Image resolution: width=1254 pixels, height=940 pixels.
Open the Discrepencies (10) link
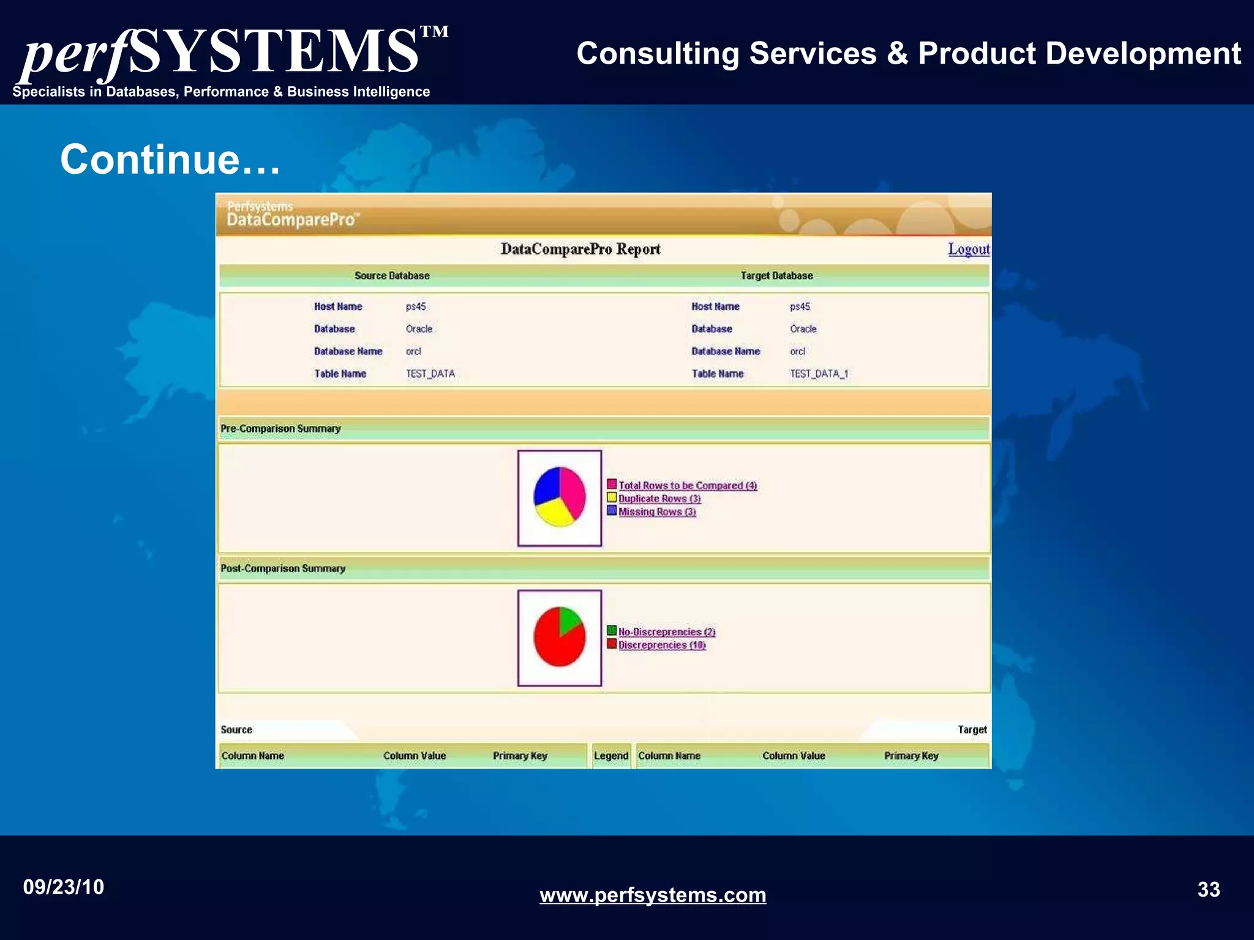click(661, 645)
